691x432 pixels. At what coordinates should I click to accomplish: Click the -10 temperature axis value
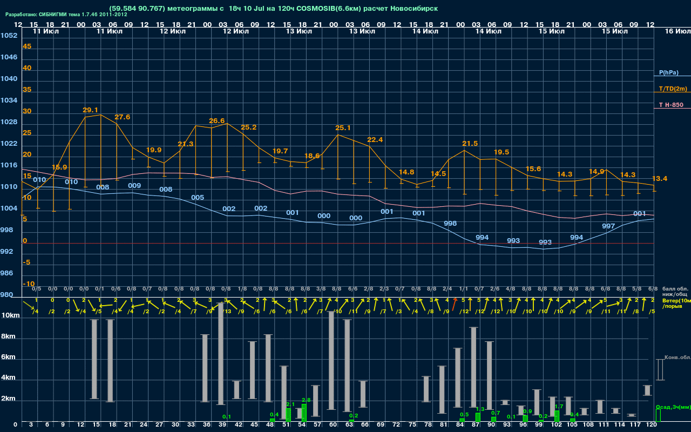(x=29, y=284)
